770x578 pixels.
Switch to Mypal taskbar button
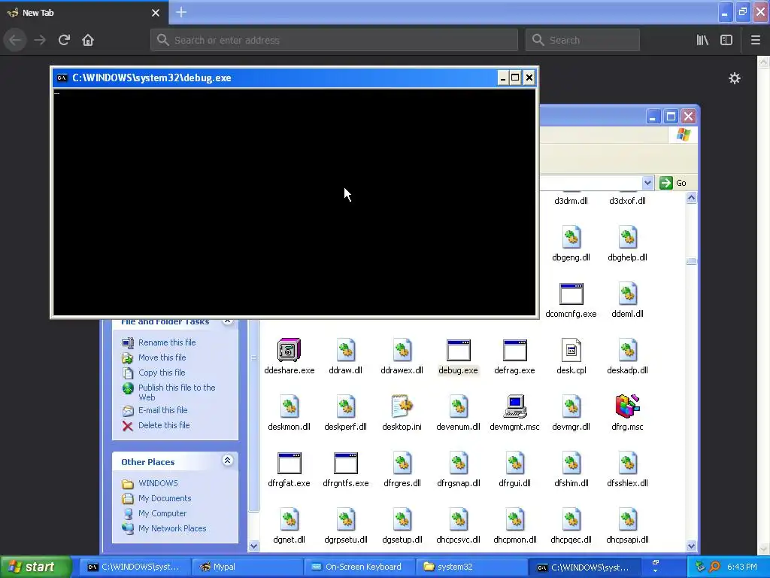247,567
